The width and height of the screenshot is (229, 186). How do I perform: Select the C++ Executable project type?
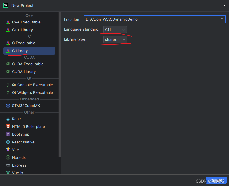point(29,22)
